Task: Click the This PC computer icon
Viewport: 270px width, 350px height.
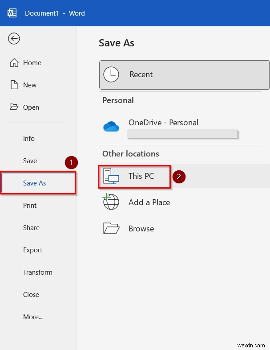Action: pos(111,177)
